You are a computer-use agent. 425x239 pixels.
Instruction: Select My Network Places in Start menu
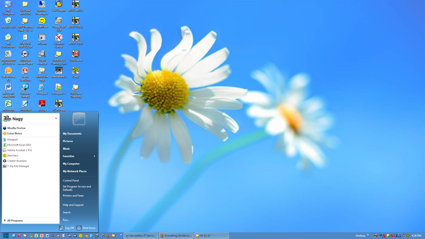(x=74, y=171)
